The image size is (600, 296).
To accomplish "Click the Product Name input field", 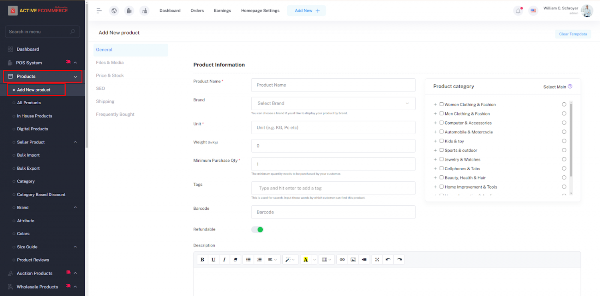I will 333,85.
